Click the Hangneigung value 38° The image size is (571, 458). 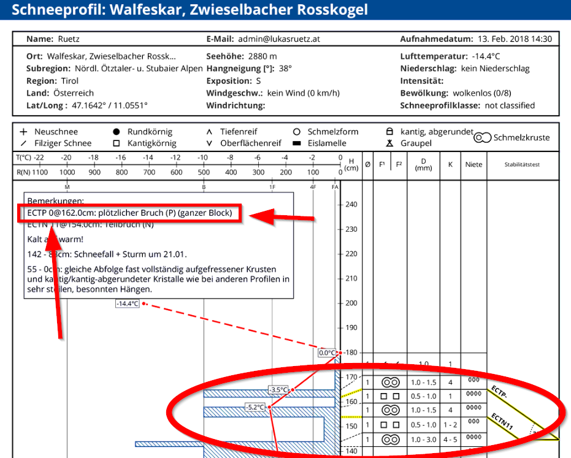point(286,69)
